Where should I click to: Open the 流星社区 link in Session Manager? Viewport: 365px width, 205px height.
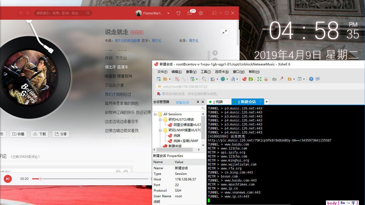182,102
